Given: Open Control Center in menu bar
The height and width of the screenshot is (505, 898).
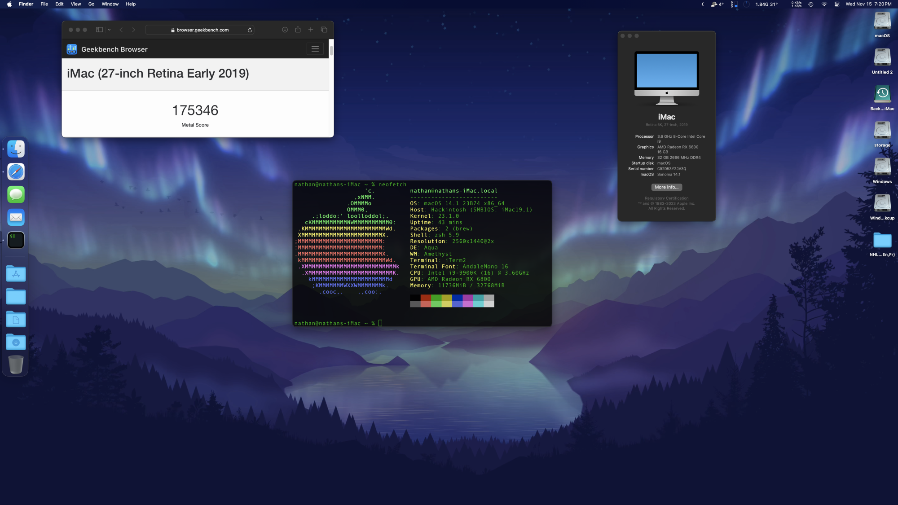Looking at the screenshot, I should (837, 4).
